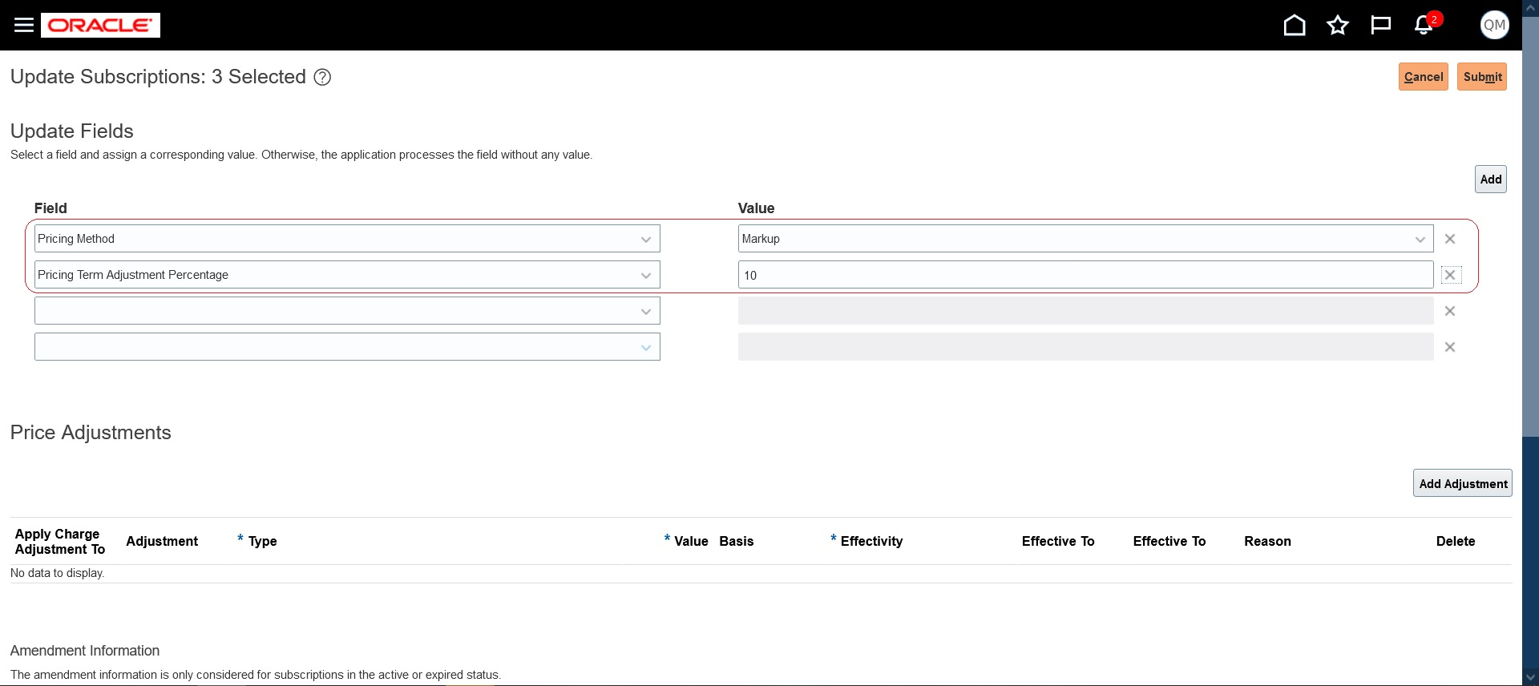Click the Value column header in adjustments table
Image resolution: width=1539 pixels, height=686 pixels.
coord(691,541)
